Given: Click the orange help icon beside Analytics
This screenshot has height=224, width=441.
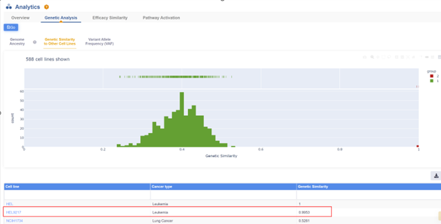Looking at the screenshot, I should click(47, 7).
